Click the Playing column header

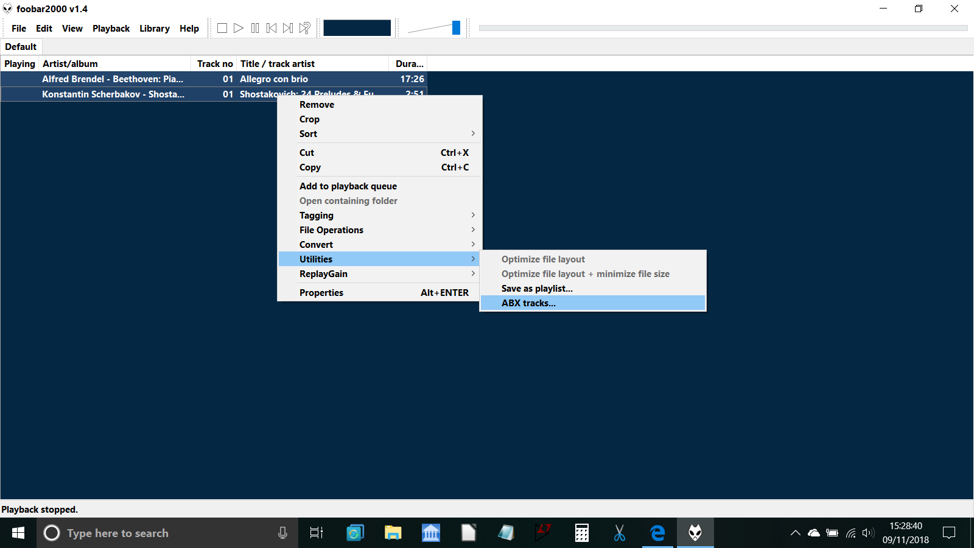[19, 64]
